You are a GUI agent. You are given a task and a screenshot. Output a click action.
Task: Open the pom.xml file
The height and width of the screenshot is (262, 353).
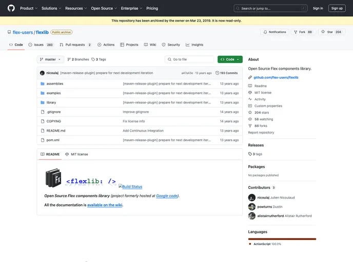pos(53,140)
